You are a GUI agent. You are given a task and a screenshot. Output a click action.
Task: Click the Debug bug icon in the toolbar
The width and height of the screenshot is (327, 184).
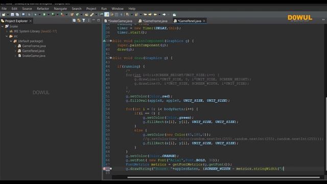(x=35, y=14)
